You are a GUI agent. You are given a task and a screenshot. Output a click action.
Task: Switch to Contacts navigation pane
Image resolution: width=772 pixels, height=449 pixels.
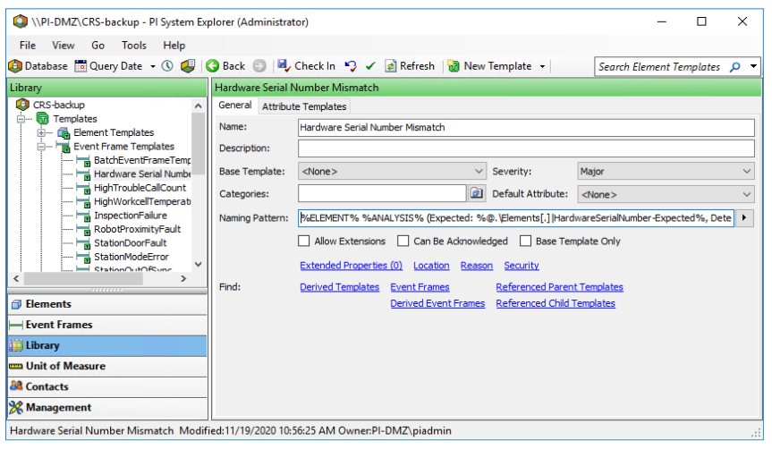pos(108,387)
